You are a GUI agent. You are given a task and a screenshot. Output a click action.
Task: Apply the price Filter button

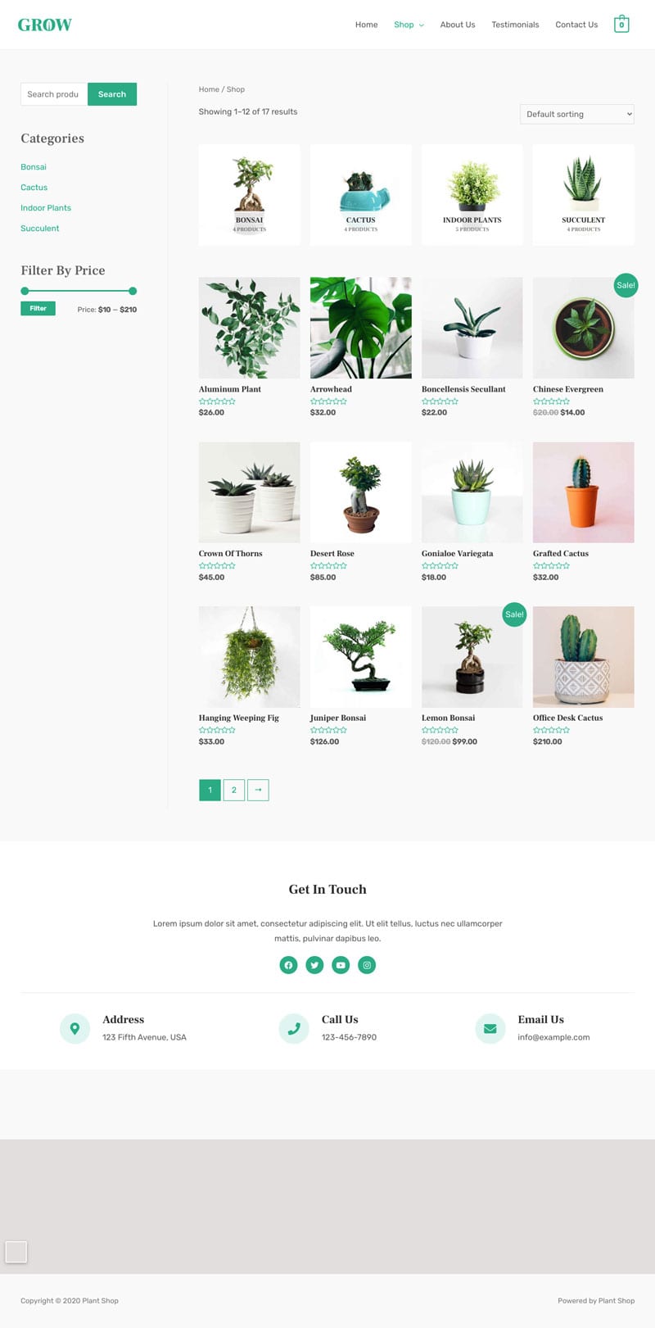(x=38, y=308)
